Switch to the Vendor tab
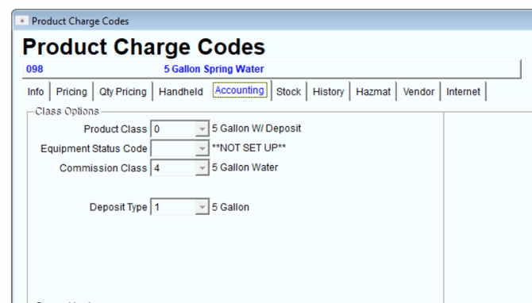The image size is (532, 303). [x=418, y=91]
